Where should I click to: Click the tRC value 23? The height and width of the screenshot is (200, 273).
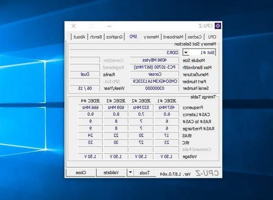(x=166, y=142)
